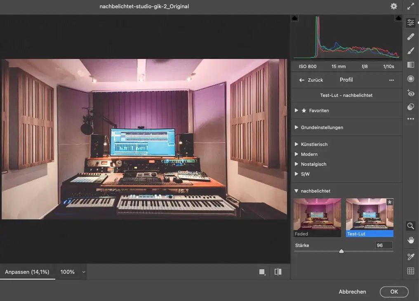
Task: Toggle shadow clipping warning in histogram
Action: [x=295, y=19]
